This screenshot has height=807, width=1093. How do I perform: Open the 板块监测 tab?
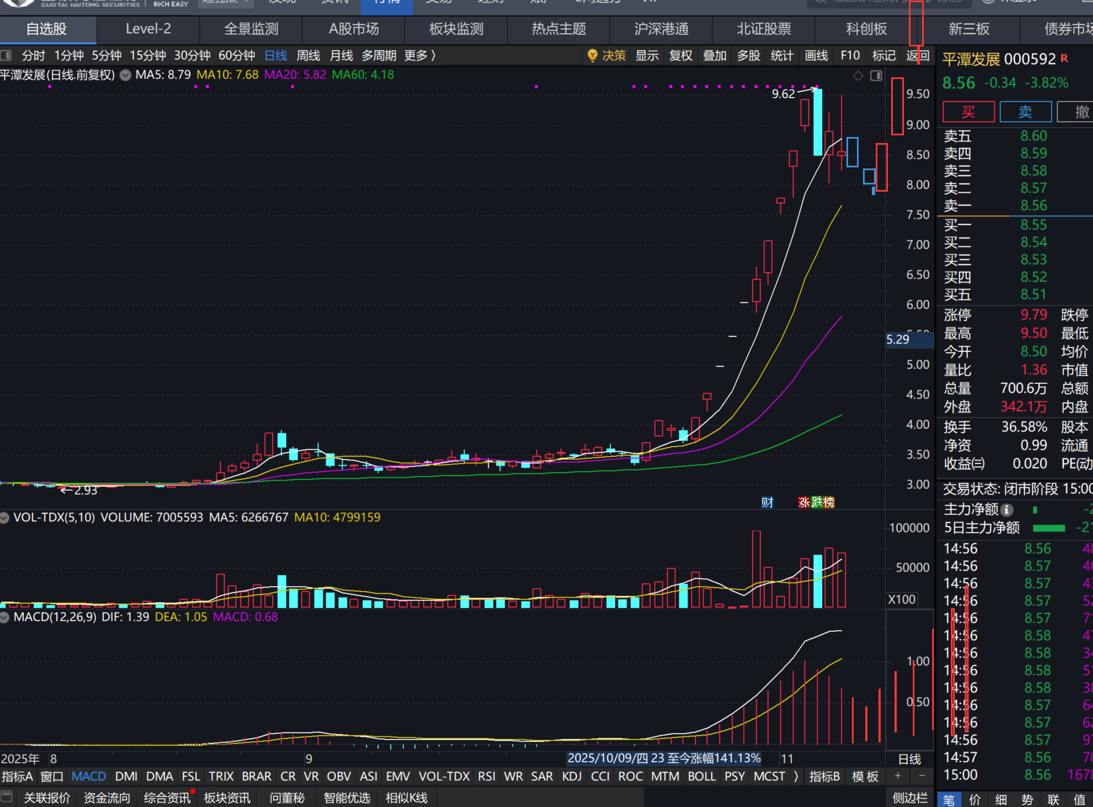[456, 29]
